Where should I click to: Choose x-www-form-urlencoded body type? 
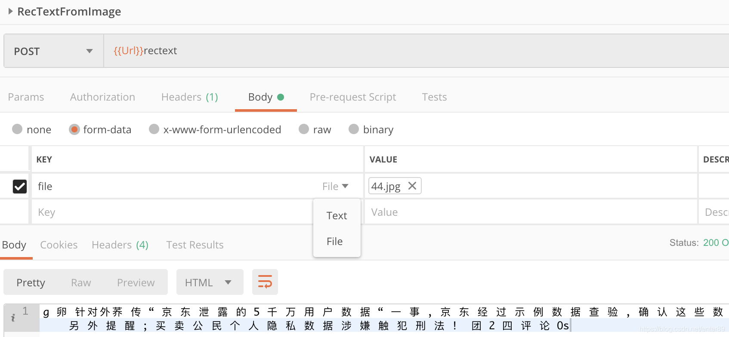click(154, 129)
